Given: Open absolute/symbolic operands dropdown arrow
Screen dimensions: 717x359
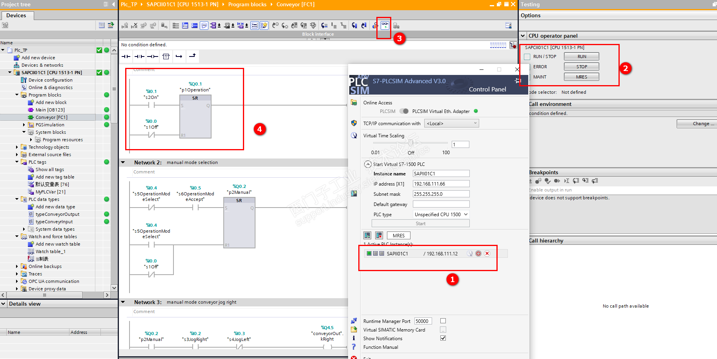Looking at the screenshot, I should (219, 26).
